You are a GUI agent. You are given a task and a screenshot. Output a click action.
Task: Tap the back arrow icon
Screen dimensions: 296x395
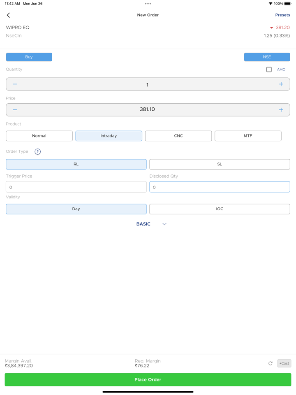8,15
